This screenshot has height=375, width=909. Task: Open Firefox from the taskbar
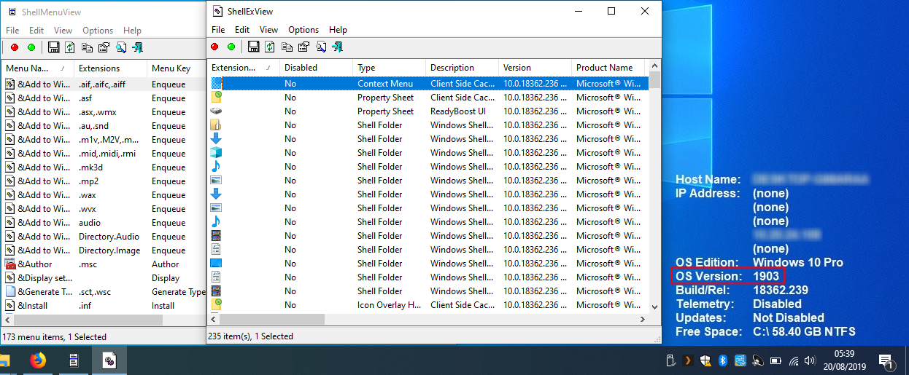38,360
